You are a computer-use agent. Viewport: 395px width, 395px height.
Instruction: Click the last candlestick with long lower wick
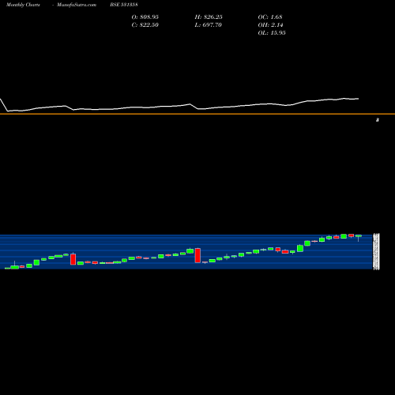tap(359, 238)
